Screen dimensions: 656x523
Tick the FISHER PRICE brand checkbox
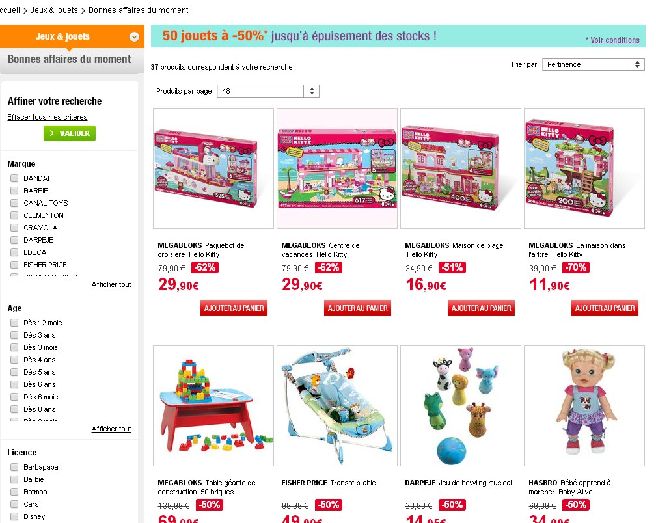[14, 265]
